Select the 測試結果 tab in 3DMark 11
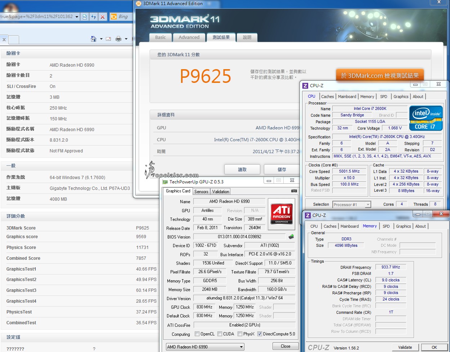 221,37
